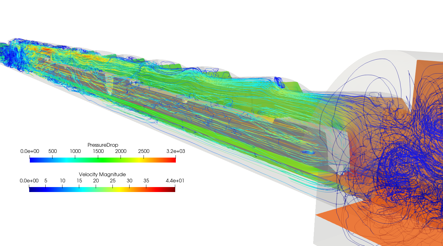Click the Velocity Magnitude legend title
The width and height of the screenshot is (443, 246).
102,174
